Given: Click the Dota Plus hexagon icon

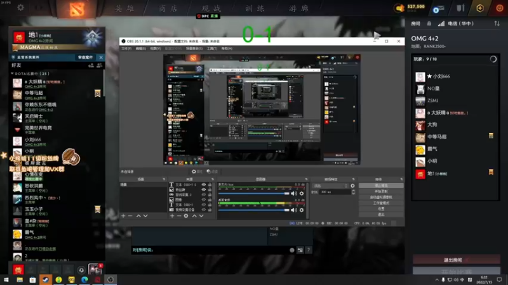Looking at the screenshot, I should (x=480, y=8).
